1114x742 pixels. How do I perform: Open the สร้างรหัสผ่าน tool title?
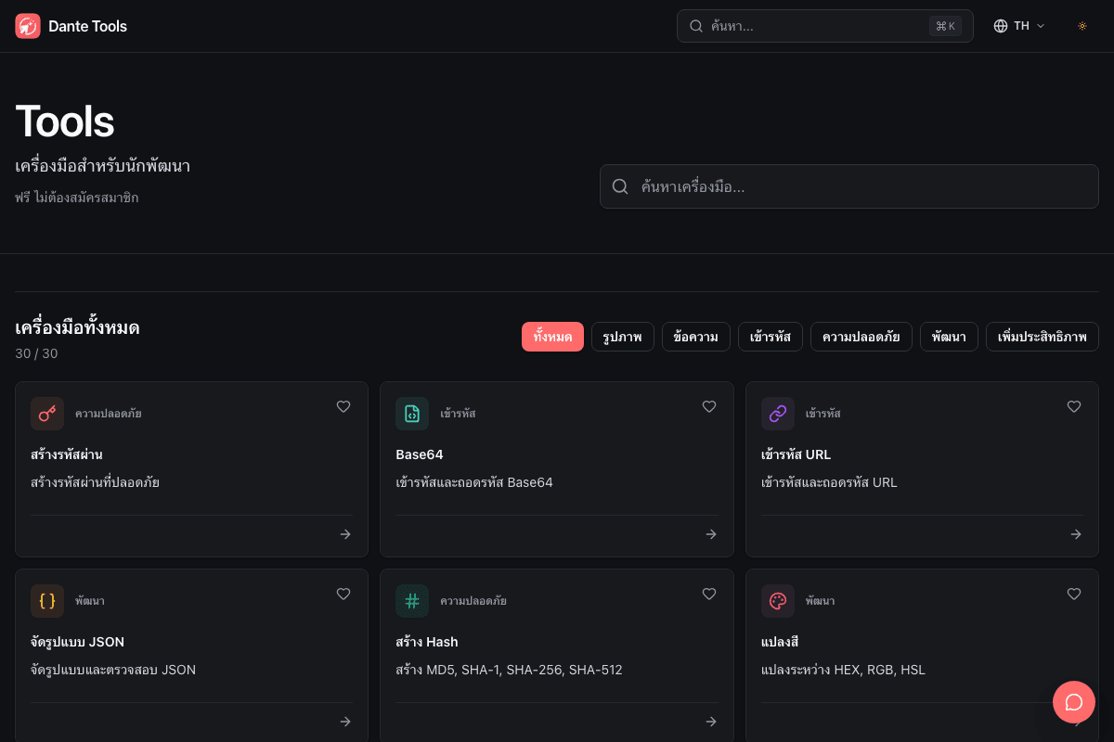pyautogui.click(x=66, y=454)
